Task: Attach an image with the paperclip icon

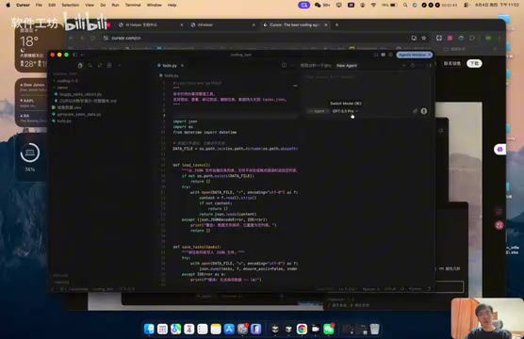Action: point(415,111)
